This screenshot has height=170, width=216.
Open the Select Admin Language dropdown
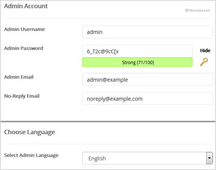pyautogui.click(x=147, y=158)
